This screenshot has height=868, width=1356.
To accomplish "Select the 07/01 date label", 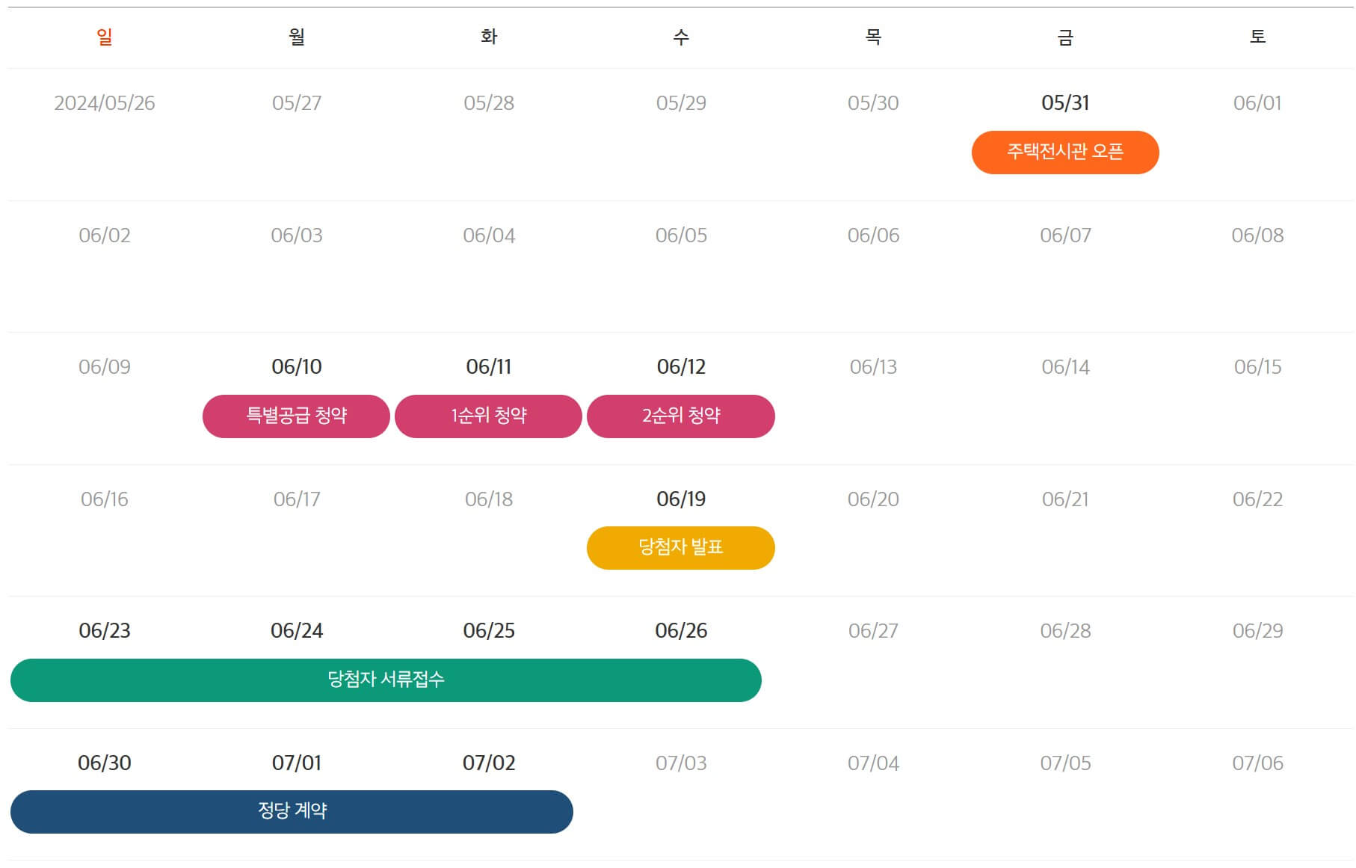I will click(x=295, y=763).
